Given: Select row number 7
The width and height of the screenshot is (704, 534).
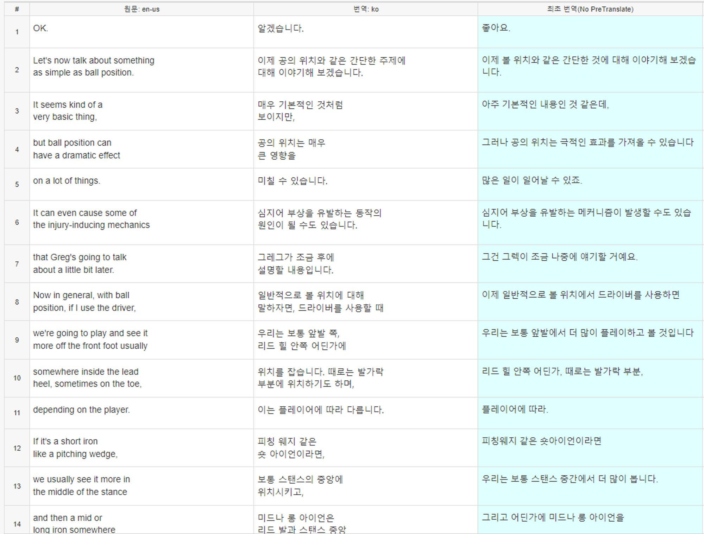Looking at the screenshot, I should pyautogui.click(x=17, y=264).
